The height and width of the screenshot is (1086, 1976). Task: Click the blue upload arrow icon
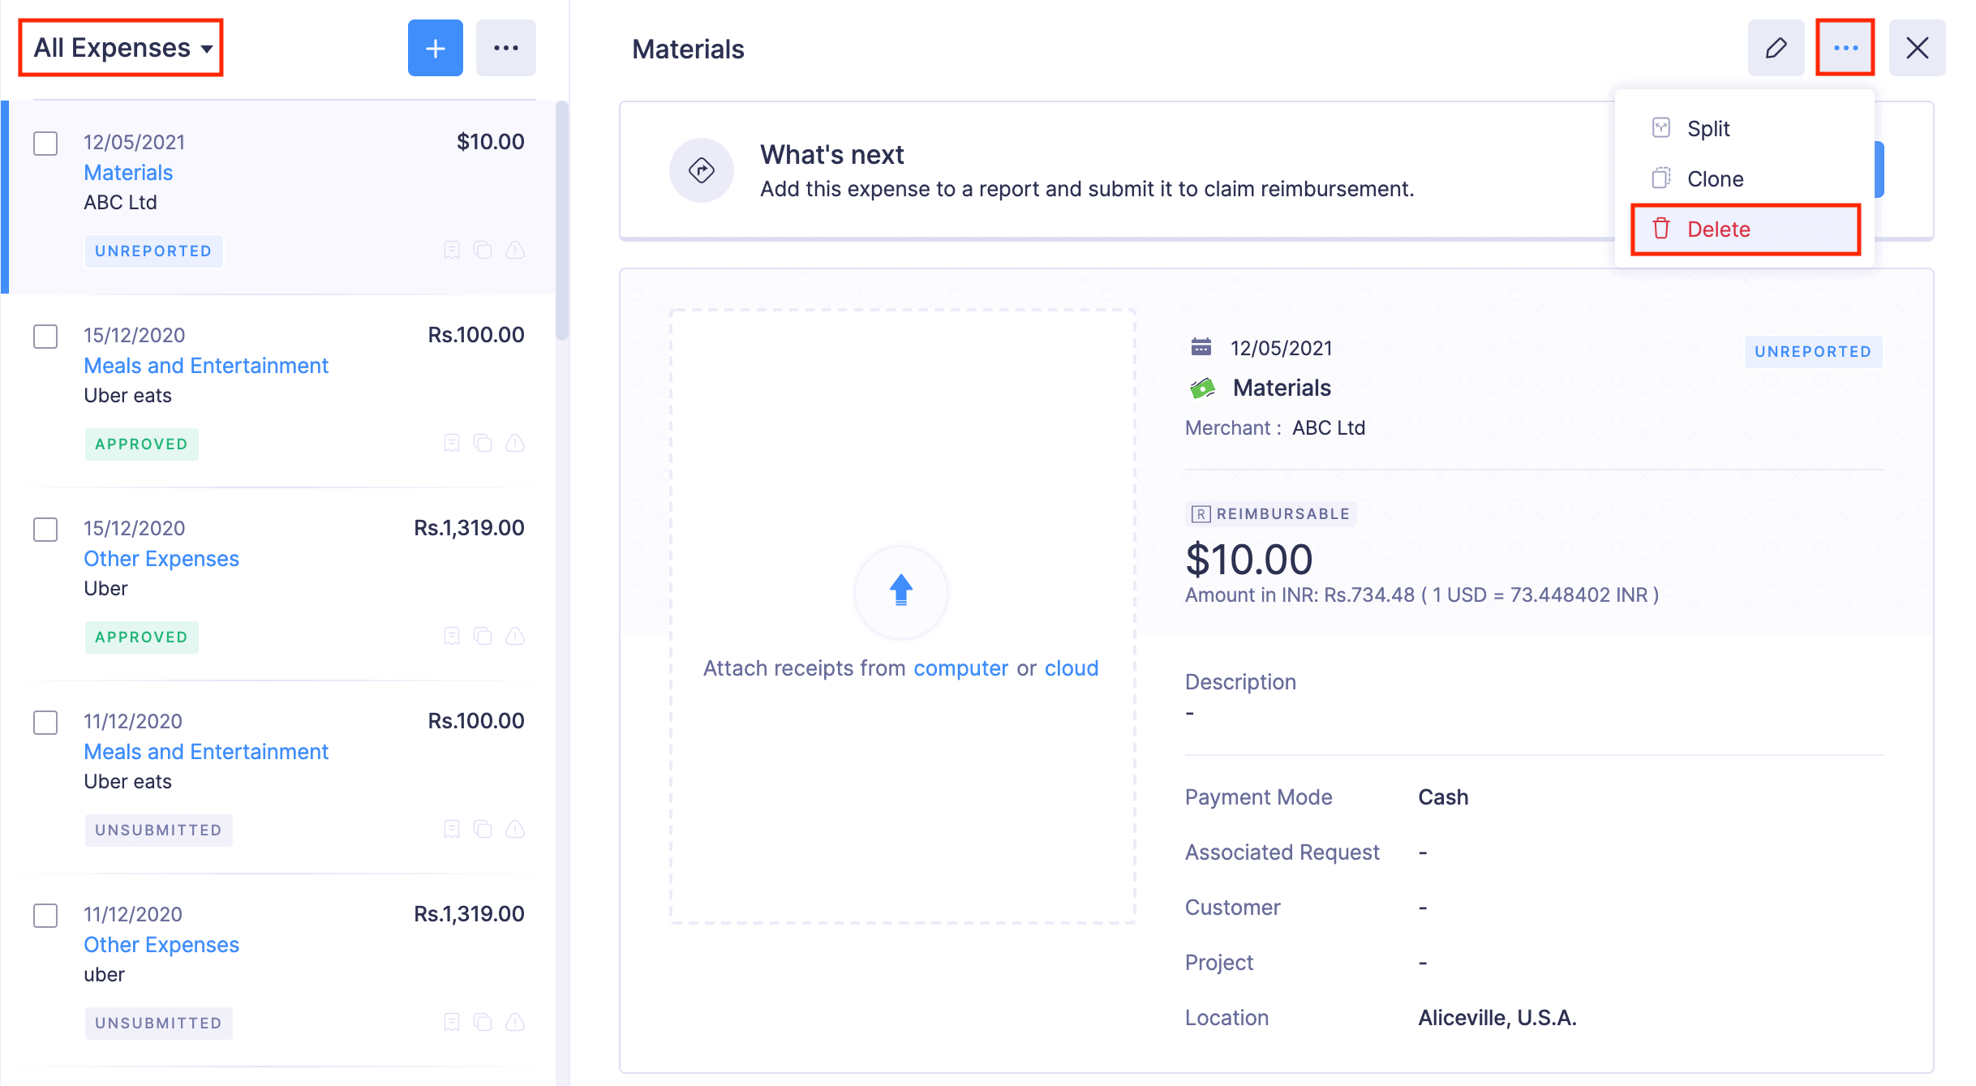[x=900, y=590]
